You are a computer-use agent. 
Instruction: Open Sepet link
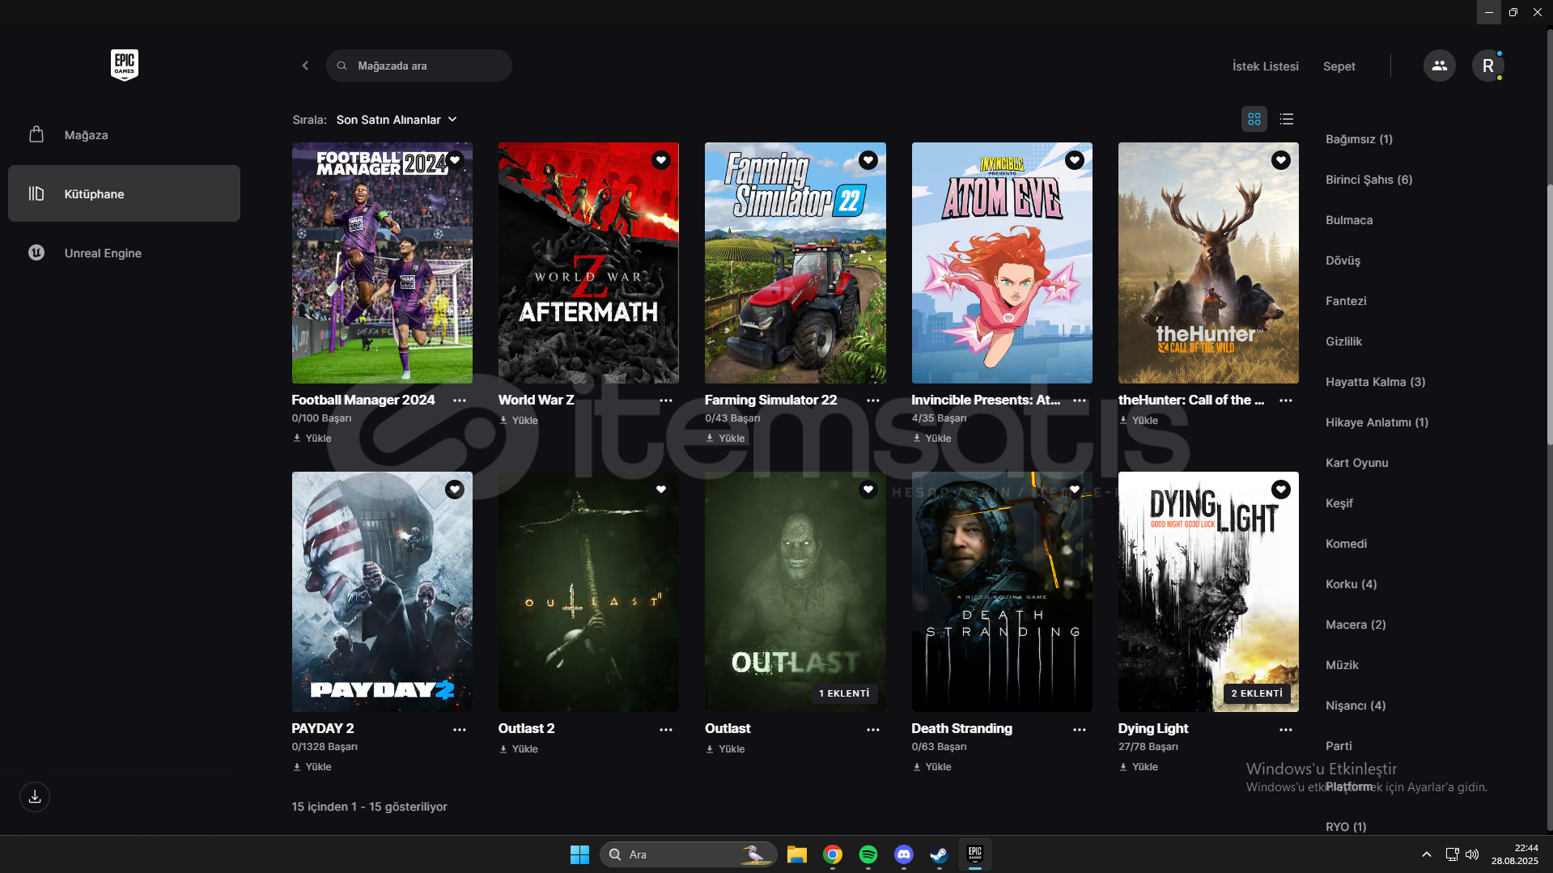(x=1339, y=66)
